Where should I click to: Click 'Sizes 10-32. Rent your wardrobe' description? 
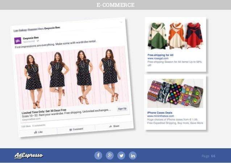(66, 113)
